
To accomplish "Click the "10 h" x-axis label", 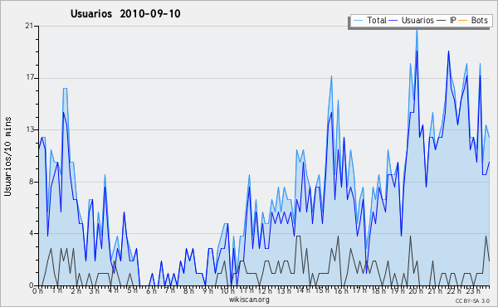I will click(227, 291).
